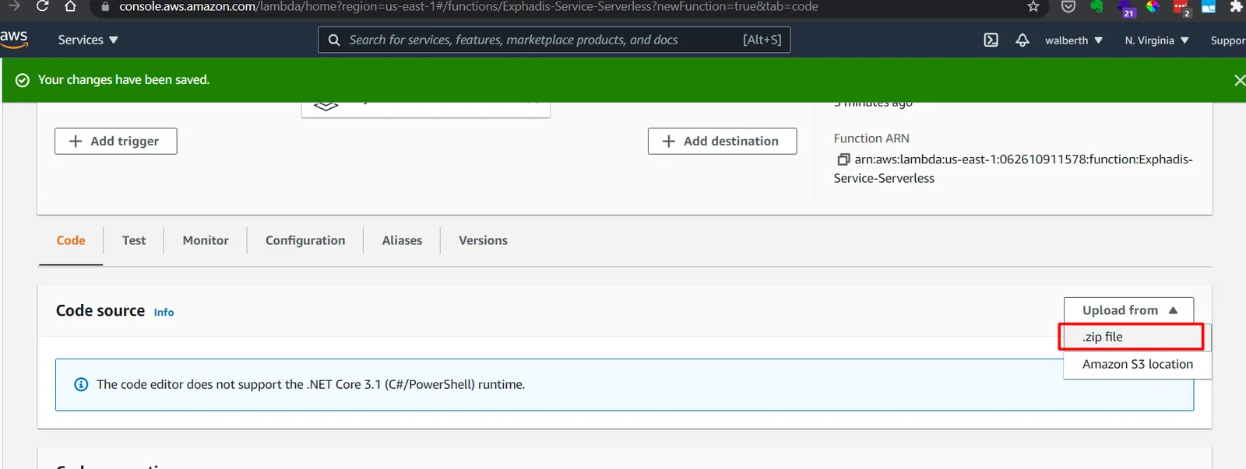1246x469 pixels.
Task: Open the Pocket shield extension icon
Action: (1068, 6)
